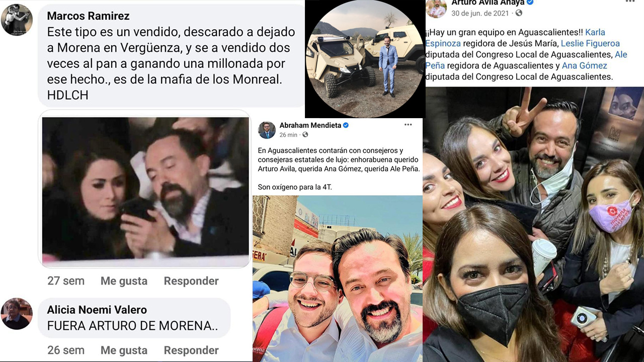Click Arturo Avila Anaya verified badge
This screenshot has height=362, width=644.
coord(530,3)
